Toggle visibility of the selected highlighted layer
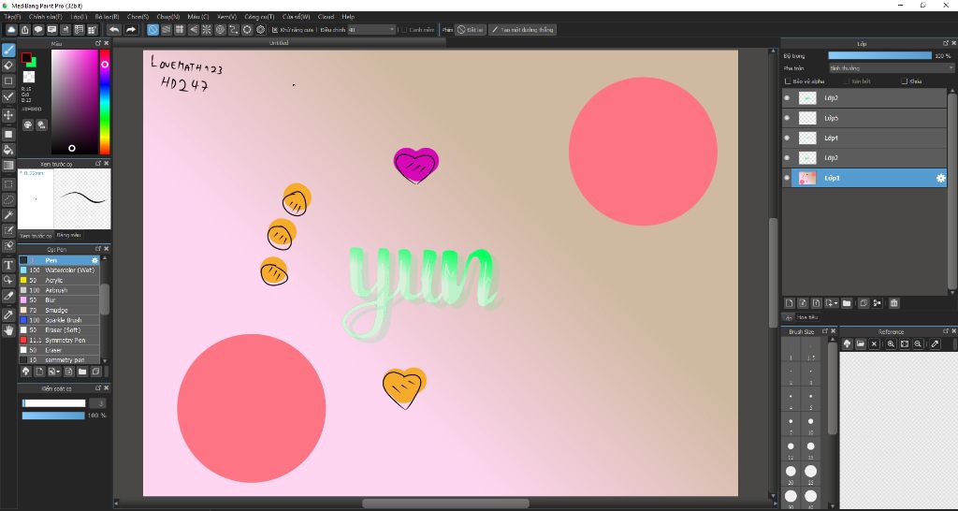The image size is (958, 511). pos(787,178)
